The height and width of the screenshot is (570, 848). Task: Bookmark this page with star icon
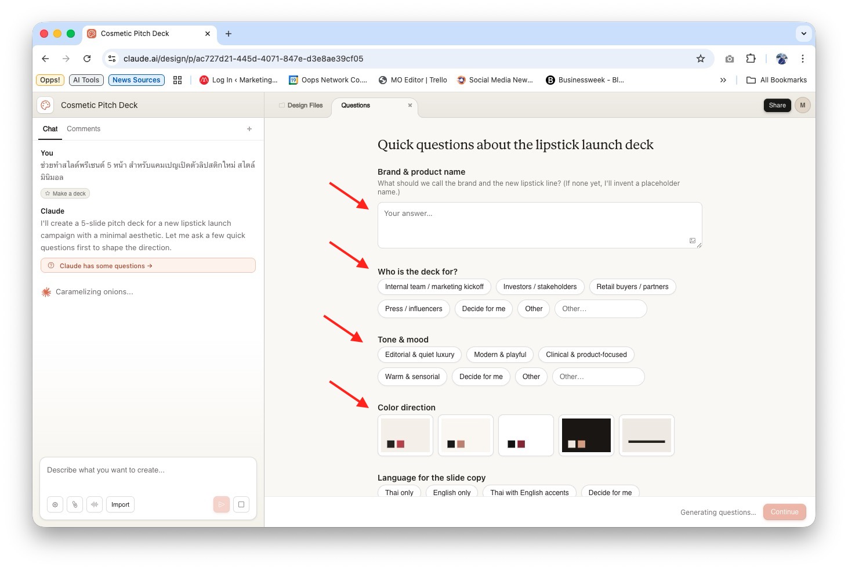(x=701, y=59)
